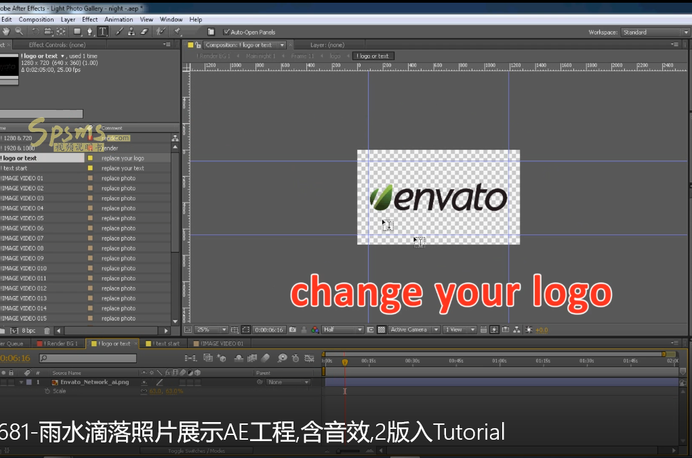Open the Half resolution dropdown

(x=342, y=329)
